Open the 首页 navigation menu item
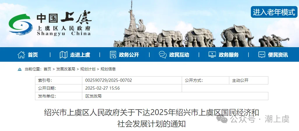 [x=33, y=55]
